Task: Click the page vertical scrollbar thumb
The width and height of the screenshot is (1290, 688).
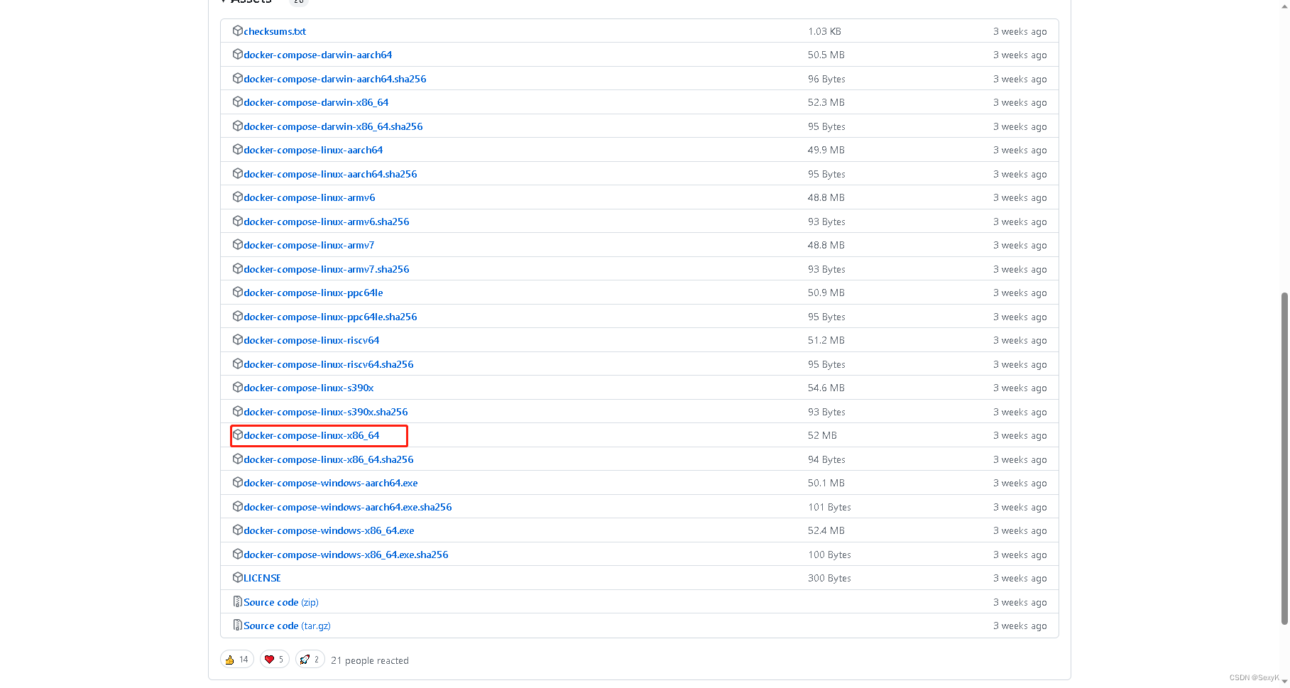Action: coord(1284,458)
